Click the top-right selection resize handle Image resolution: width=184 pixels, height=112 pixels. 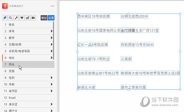point(180,14)
